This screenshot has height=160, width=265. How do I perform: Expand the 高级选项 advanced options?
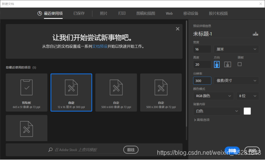click(202, 120)
